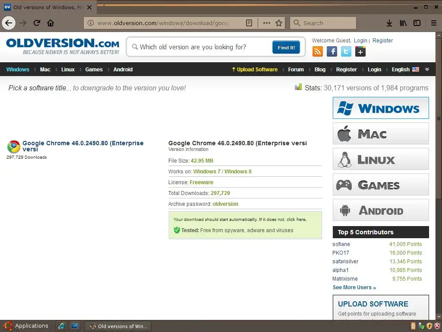This screenshot has width=442, height=332.
Task: Click the Freeware license link
Action: [202, 182]
